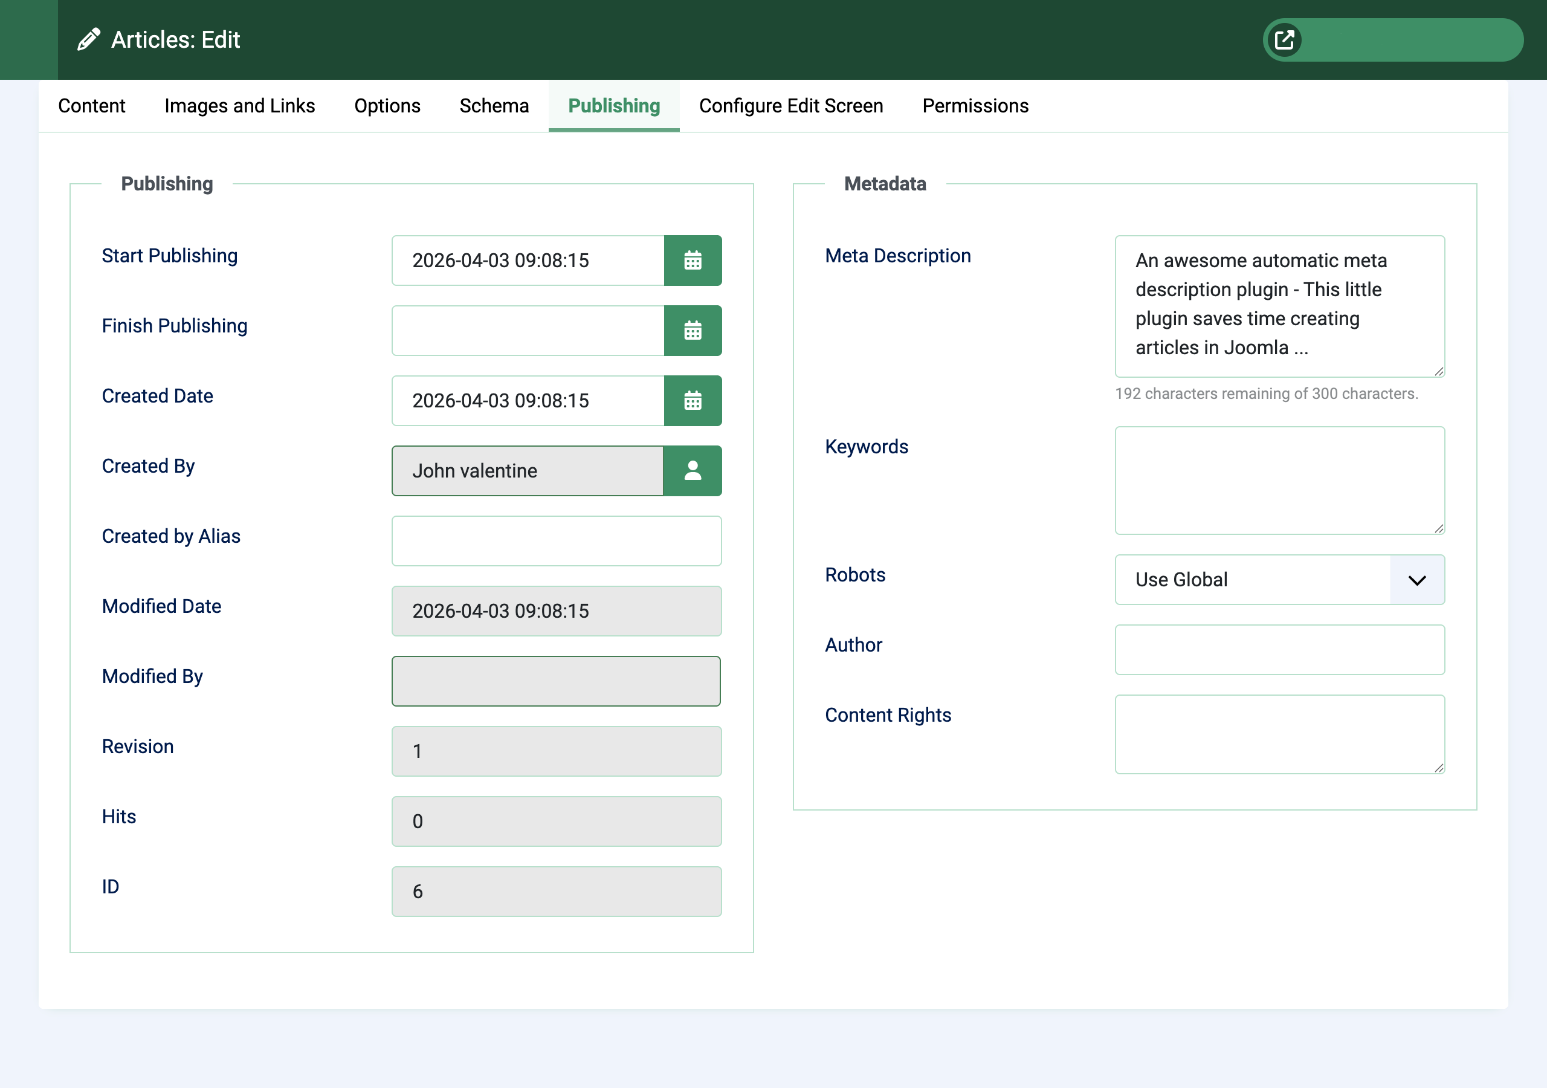Open Configure Edit Screen tab
1547x1088 pixels.
tap(790, 106)
